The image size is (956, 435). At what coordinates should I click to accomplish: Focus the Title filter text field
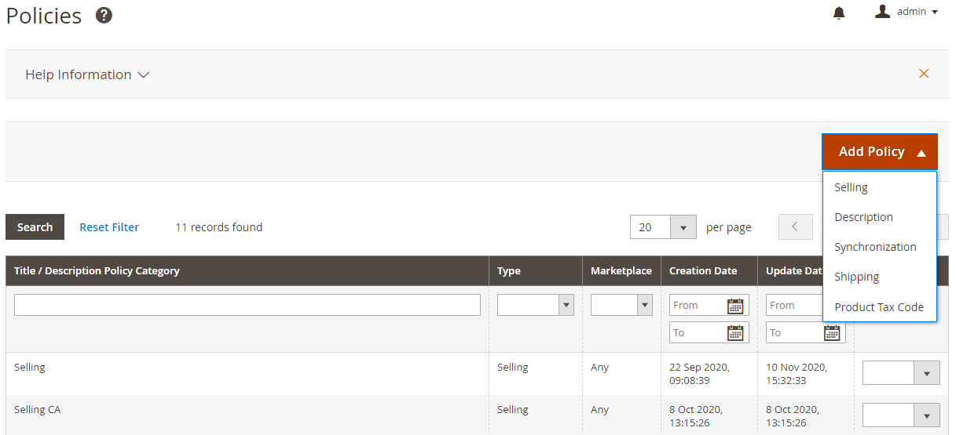pyautogui.click(x=247, y=305)
